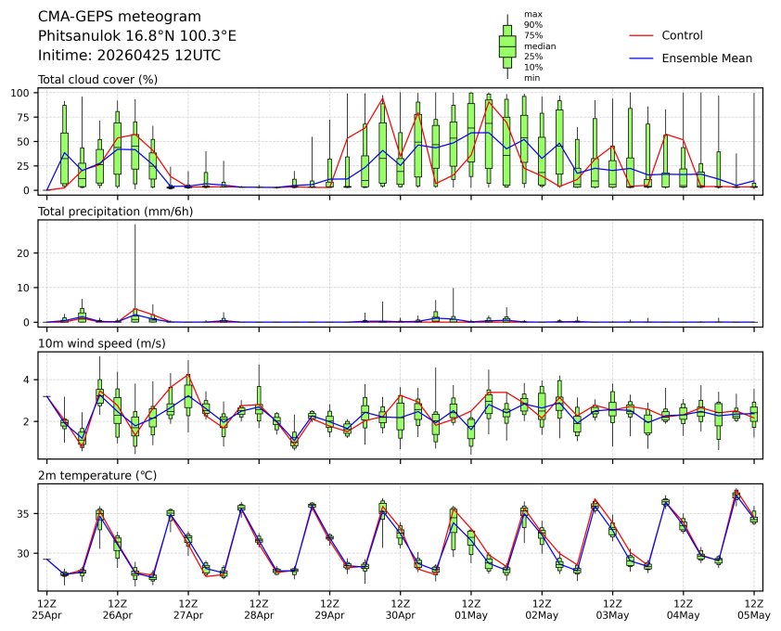
Task: Click the red Control line legend sample
Action: click(641, 35)
